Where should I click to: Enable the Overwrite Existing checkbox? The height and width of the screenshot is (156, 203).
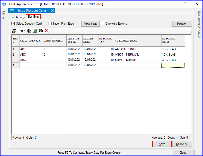(x=102, y=23)
